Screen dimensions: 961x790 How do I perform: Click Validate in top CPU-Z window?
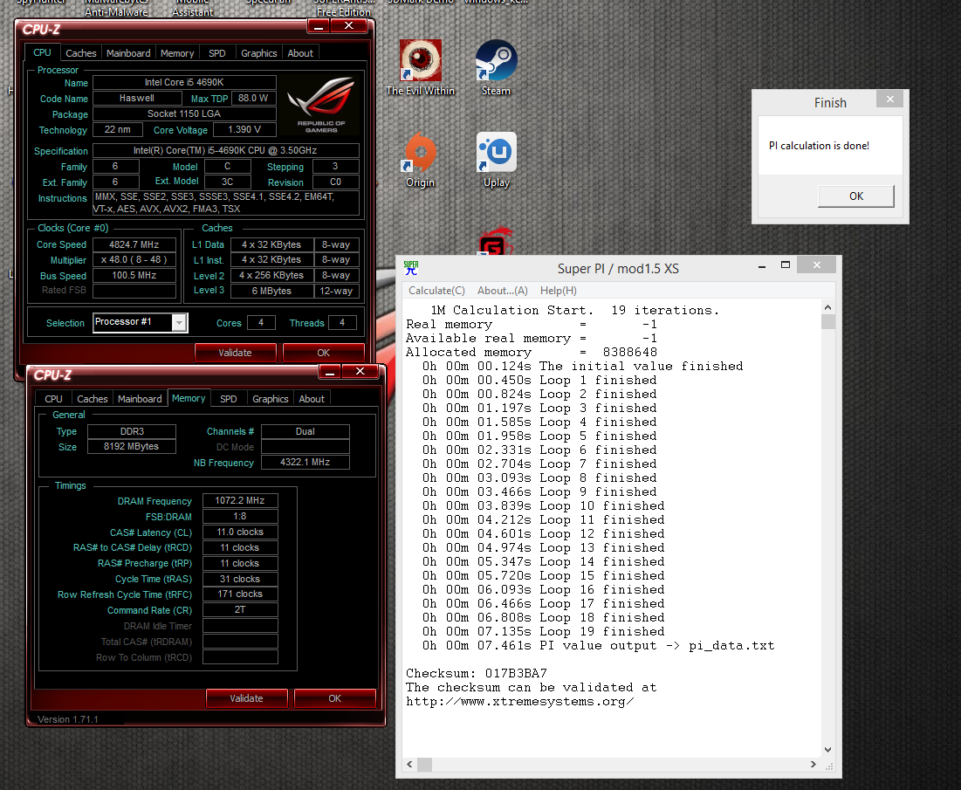[x=236, y=353]
